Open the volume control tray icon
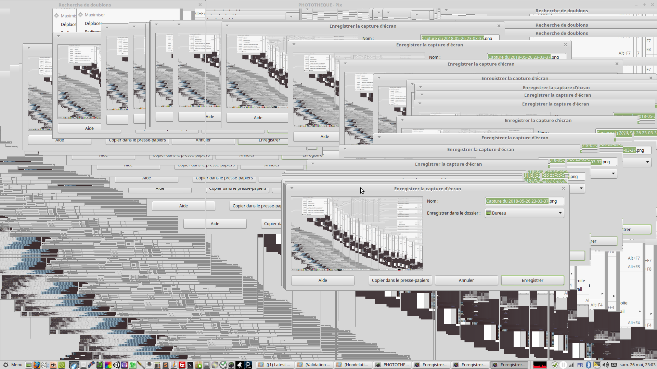 pos(605,365)
